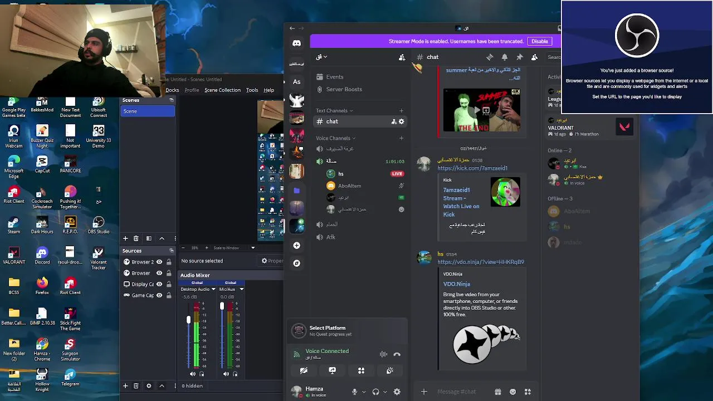Open the emoji picker
The width and height of the screenshot is (713, 401).
tap(513, 392)
